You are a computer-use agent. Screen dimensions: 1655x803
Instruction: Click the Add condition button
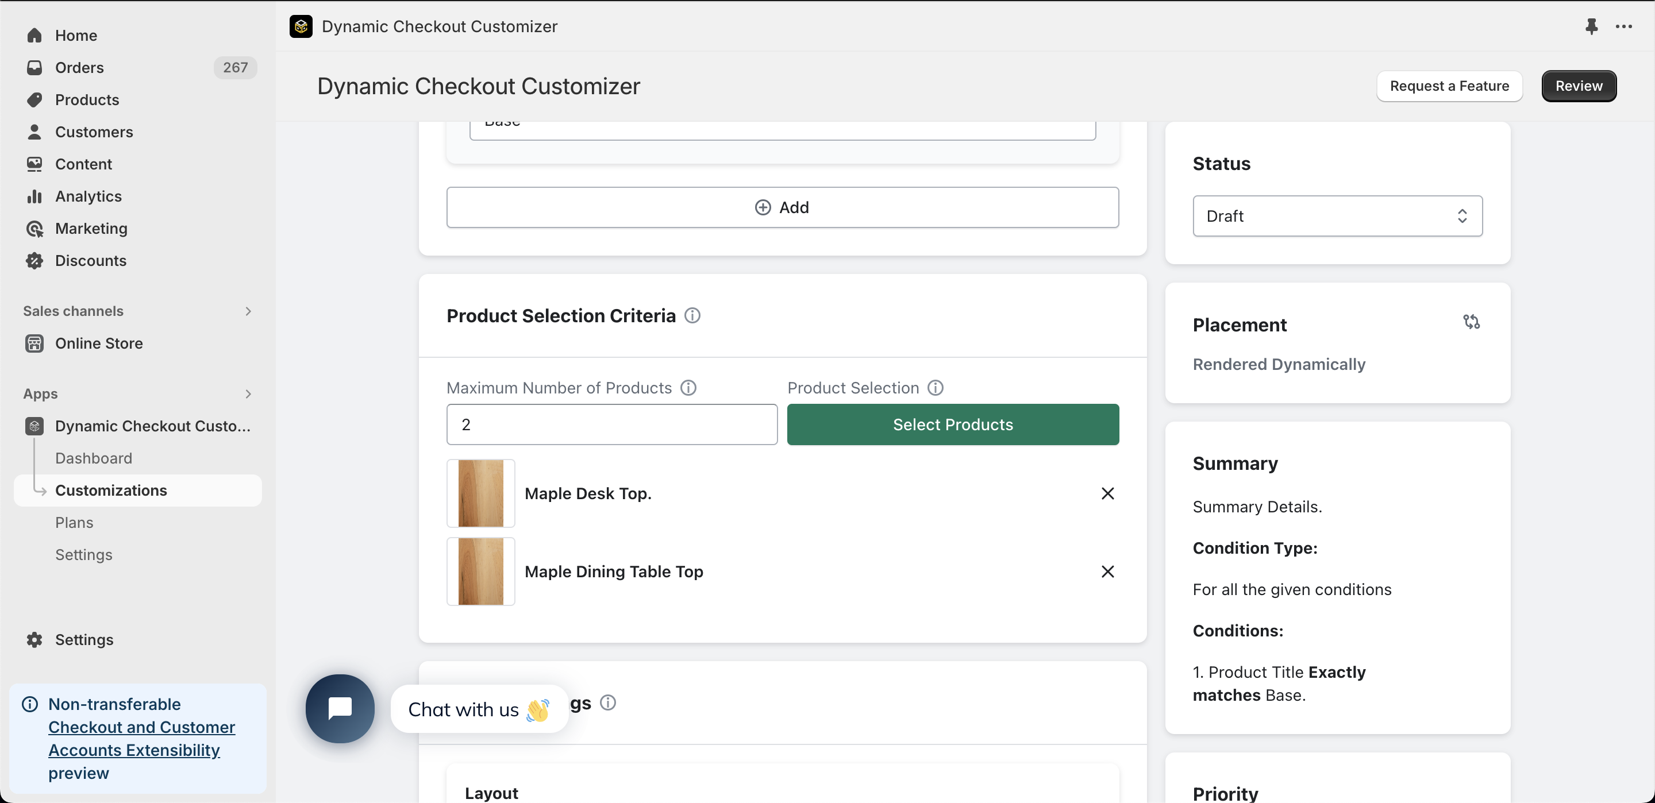click(x=783, y=207)
